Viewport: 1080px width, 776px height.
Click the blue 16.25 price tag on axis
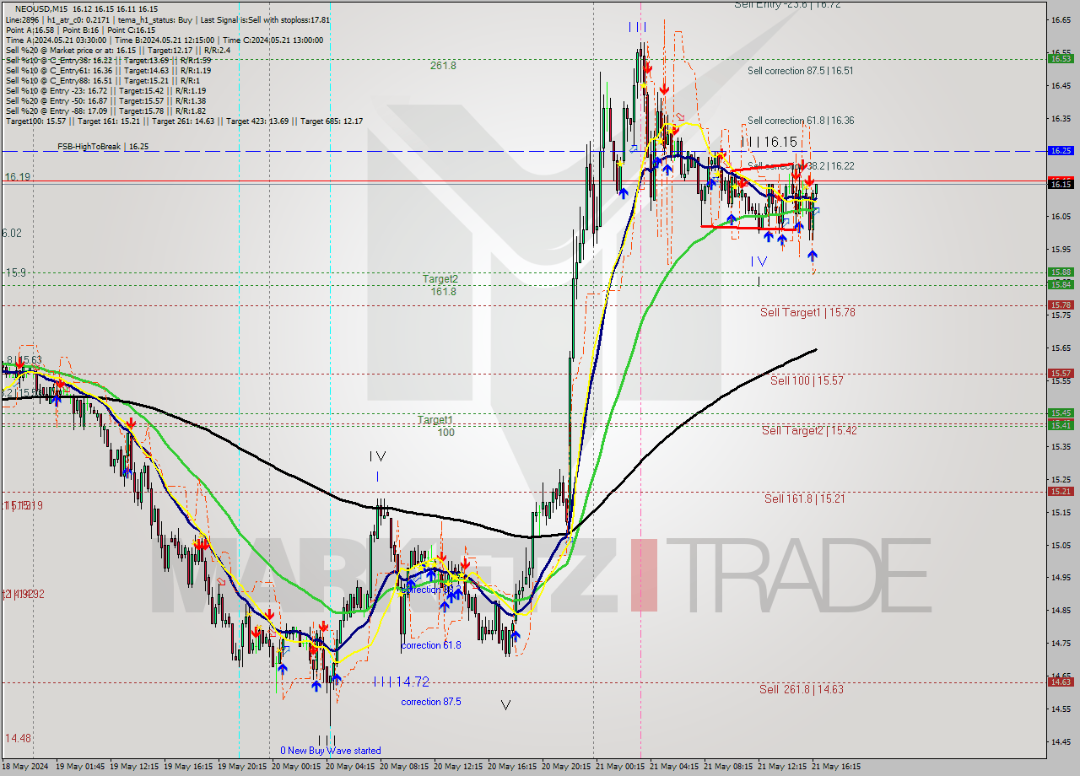1060,150
